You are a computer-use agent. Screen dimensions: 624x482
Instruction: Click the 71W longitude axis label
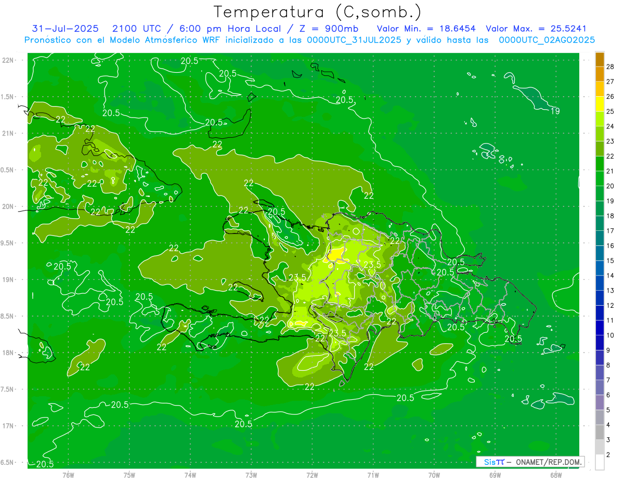[373, 475]
